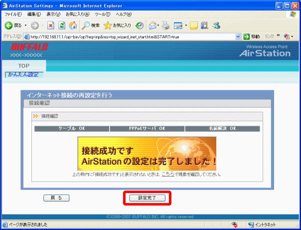This screenshot has width=301, height=230.
Task: Print the page with the printer icon
Action: coord(165,25)
